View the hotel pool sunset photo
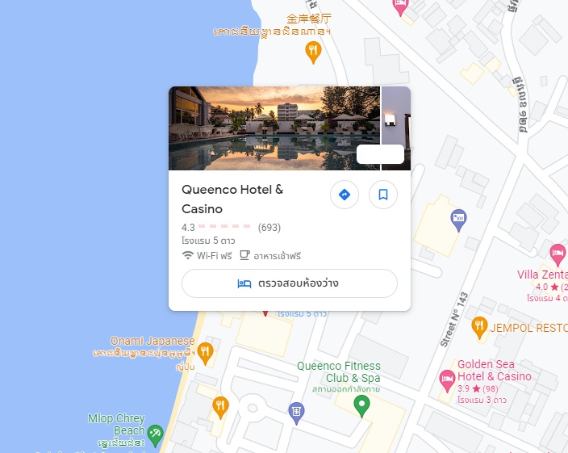This screenshot has width=568, height=453. click(274, 128)
